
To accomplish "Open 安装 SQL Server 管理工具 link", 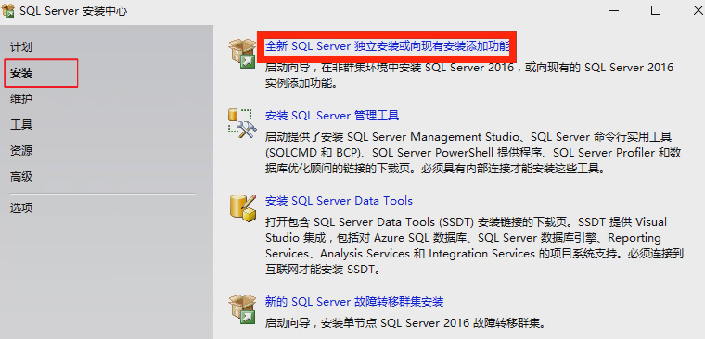I will click(x=332, y=115).
